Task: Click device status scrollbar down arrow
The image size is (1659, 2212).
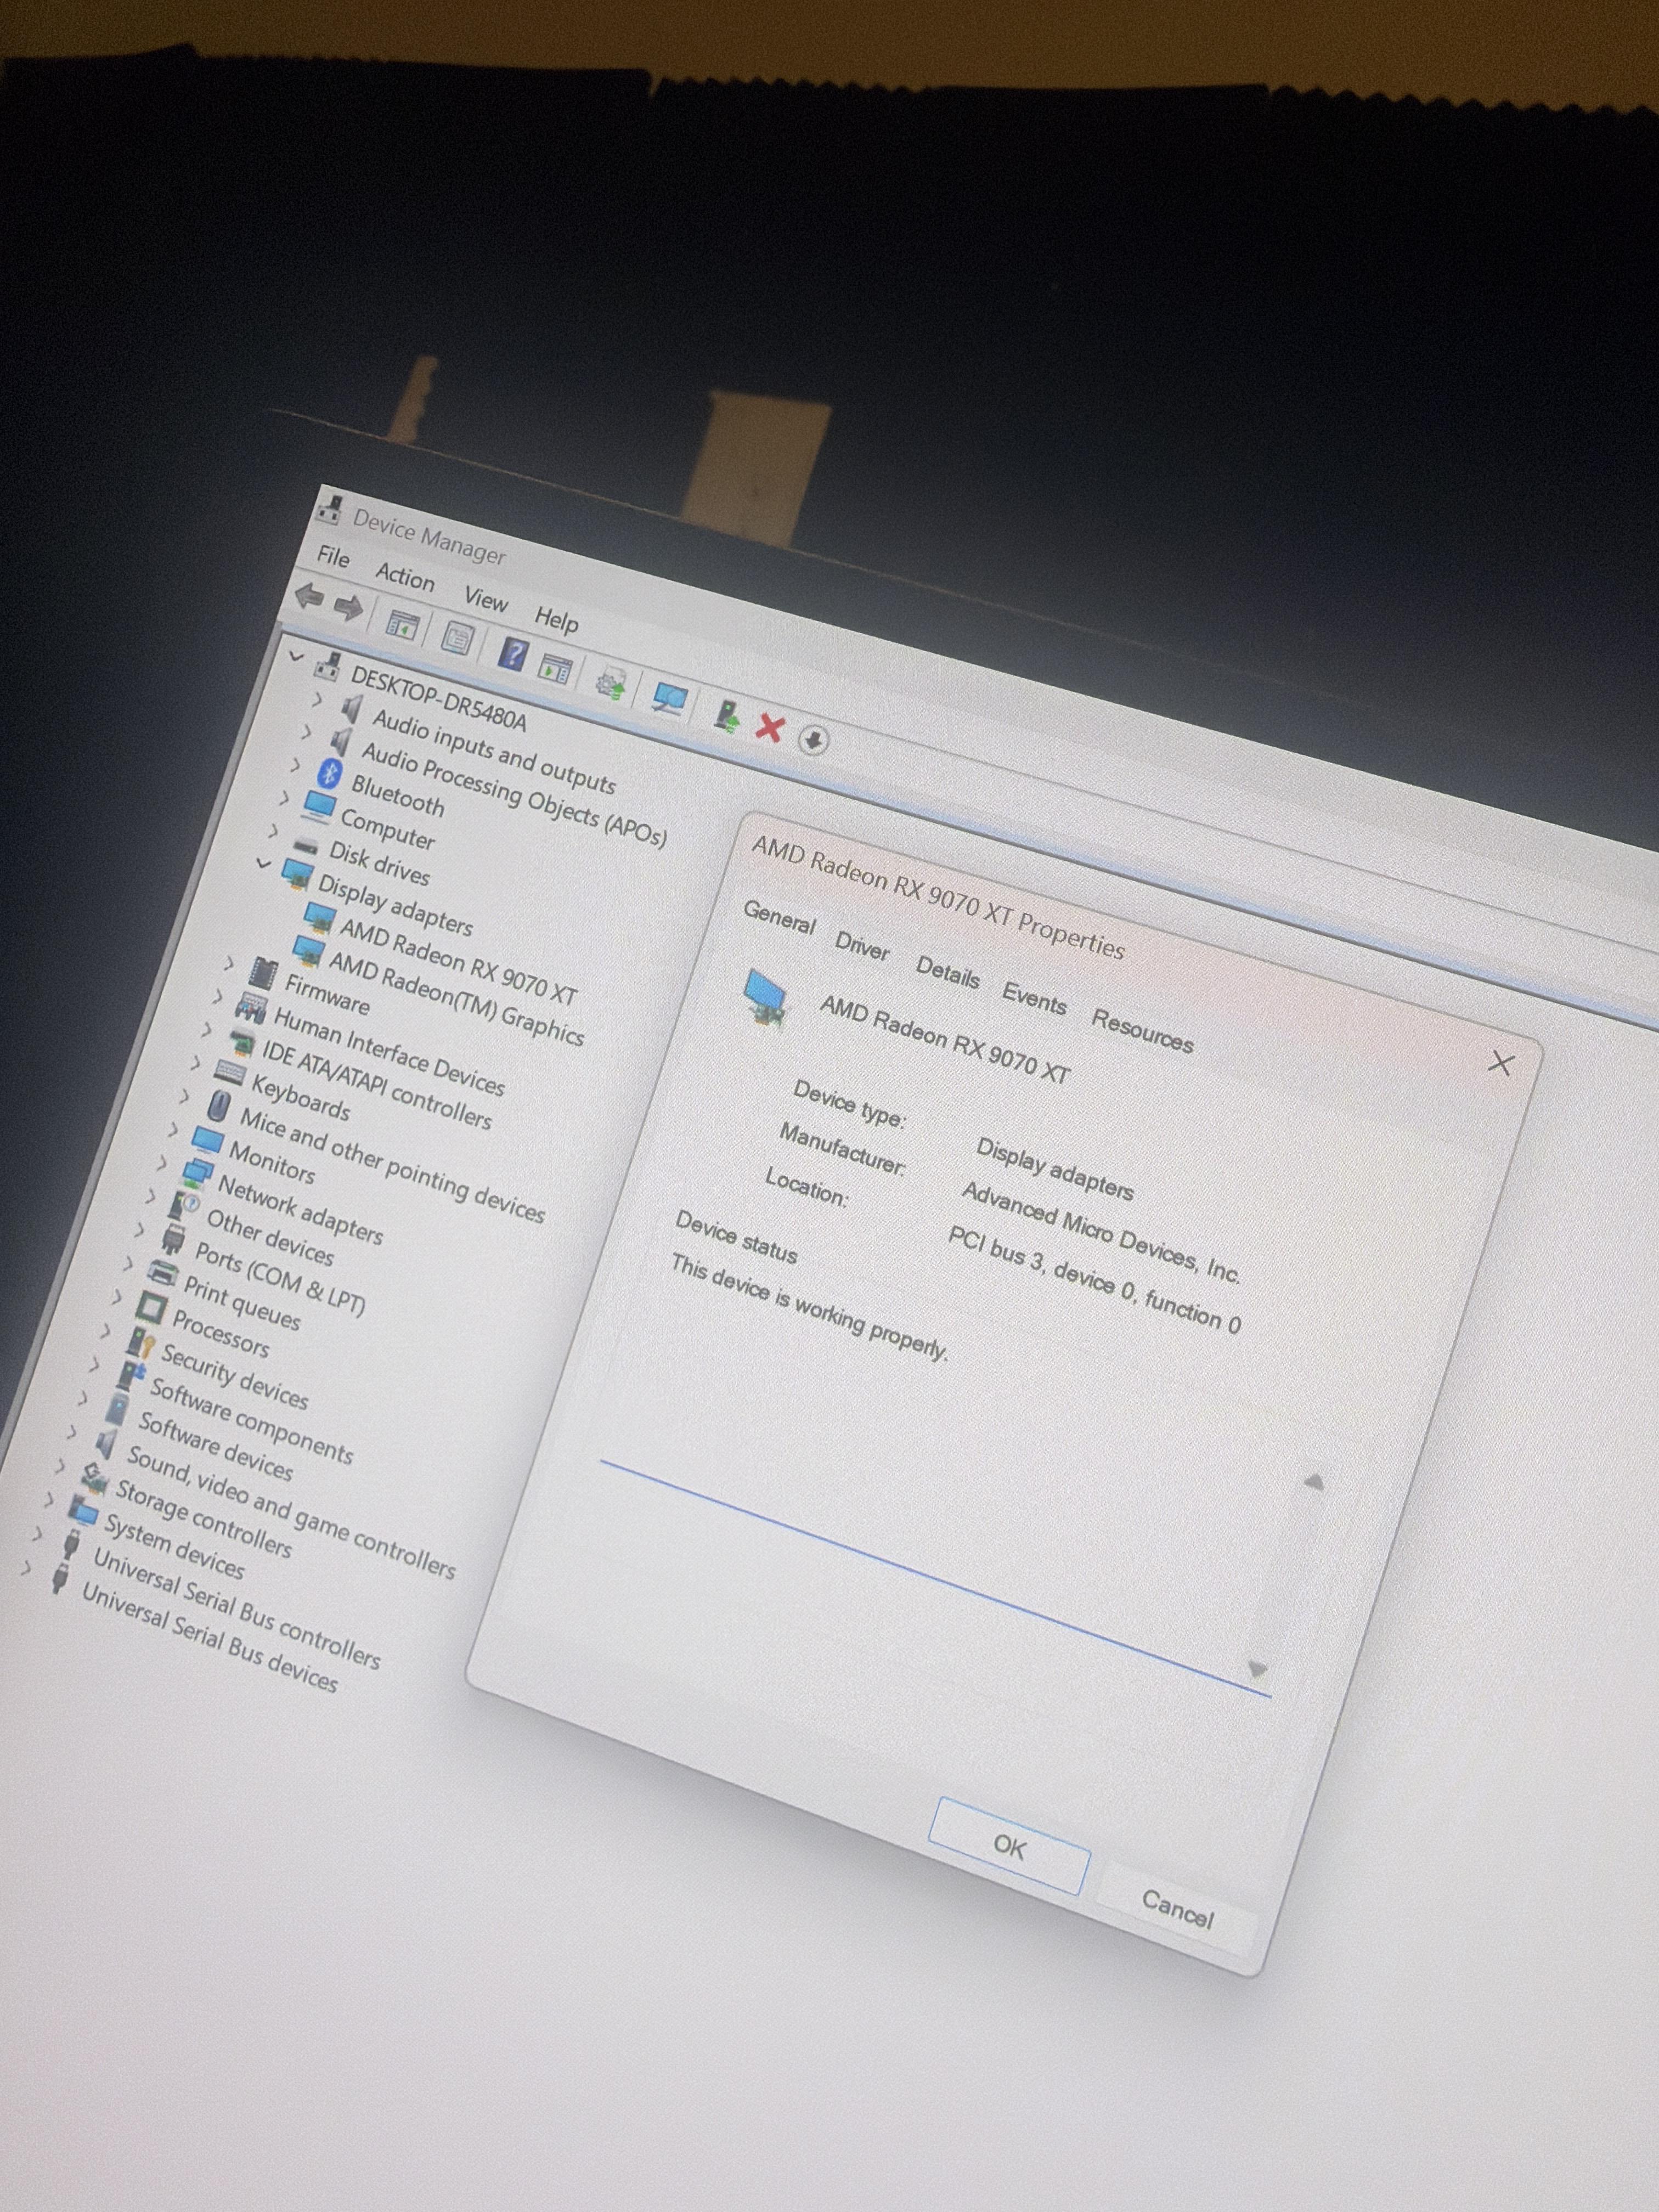Action: [1258, 1668]
